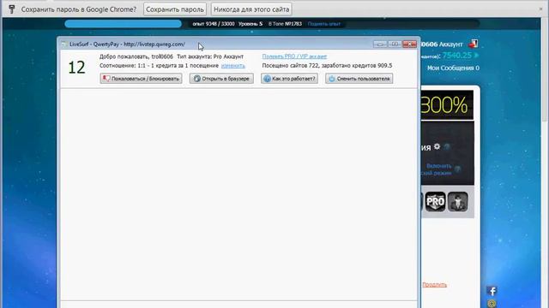This screenshot has width=549, height=308.
Task: Click the key icon in Chrome password bar
Action: coord(11,9)
